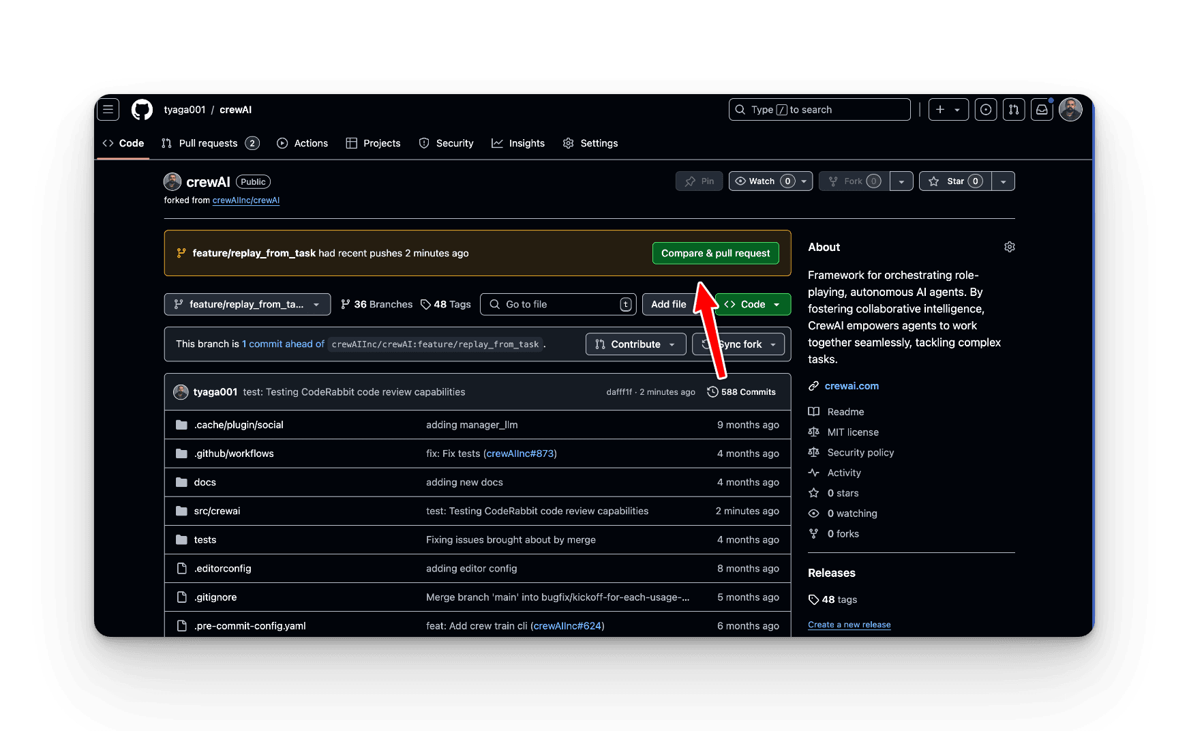
Task: Open the notifications inbox icon
Action: tap(1042, 109)
